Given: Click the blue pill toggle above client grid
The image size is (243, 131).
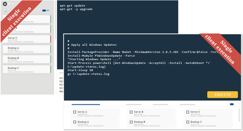Looking at the screenshot, I should tap(232, 104).
